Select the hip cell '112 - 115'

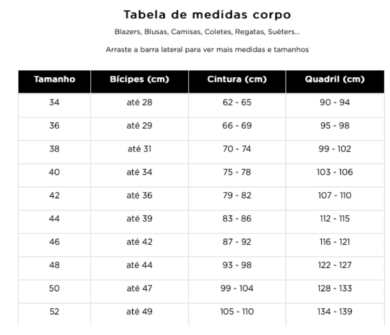(335, 219)
